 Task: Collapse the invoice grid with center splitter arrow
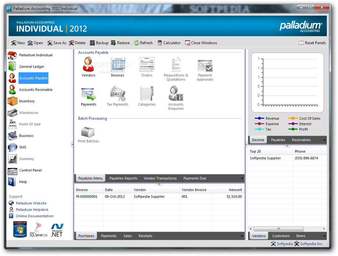pyautogui.click(x=159, y=184)
